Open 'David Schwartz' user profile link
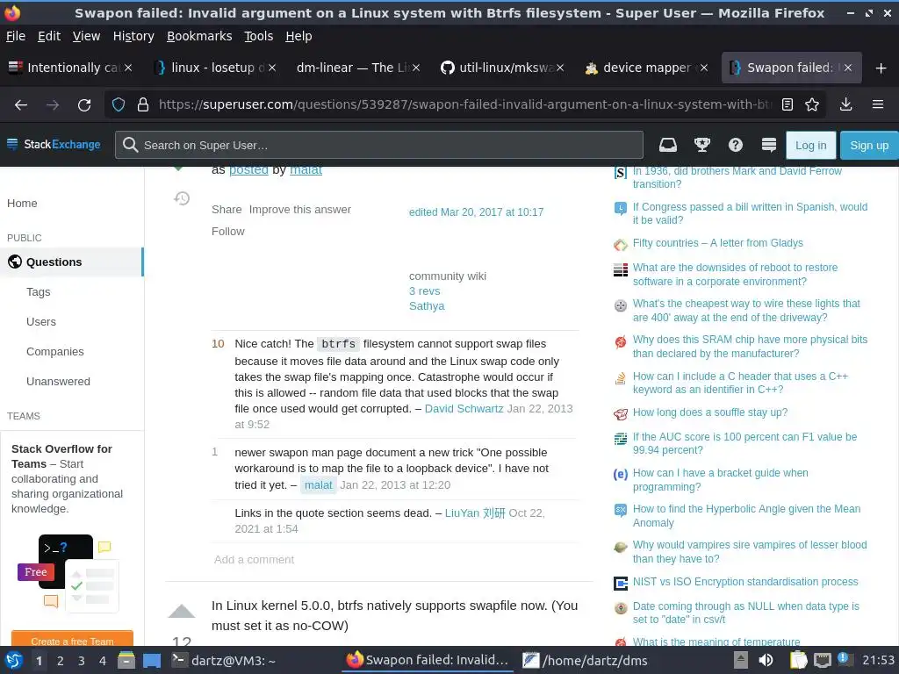 (x=464, y=409)
